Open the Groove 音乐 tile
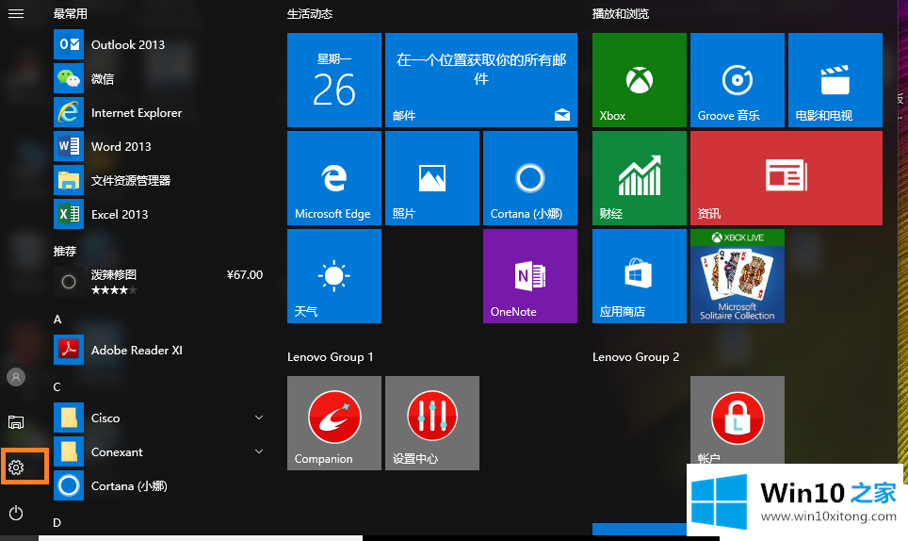908x541 pixels. [x=738, y=80]
